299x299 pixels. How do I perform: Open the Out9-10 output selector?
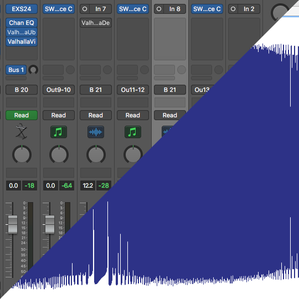click(x=59, y=90)
